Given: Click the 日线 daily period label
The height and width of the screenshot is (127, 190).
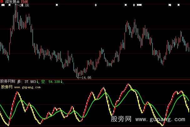Looking at the screenshot, I should 24,2.
